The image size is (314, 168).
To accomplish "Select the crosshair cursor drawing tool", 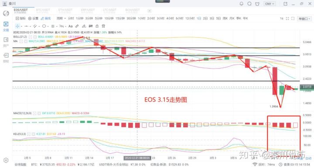I will click(x=17, y=26).
